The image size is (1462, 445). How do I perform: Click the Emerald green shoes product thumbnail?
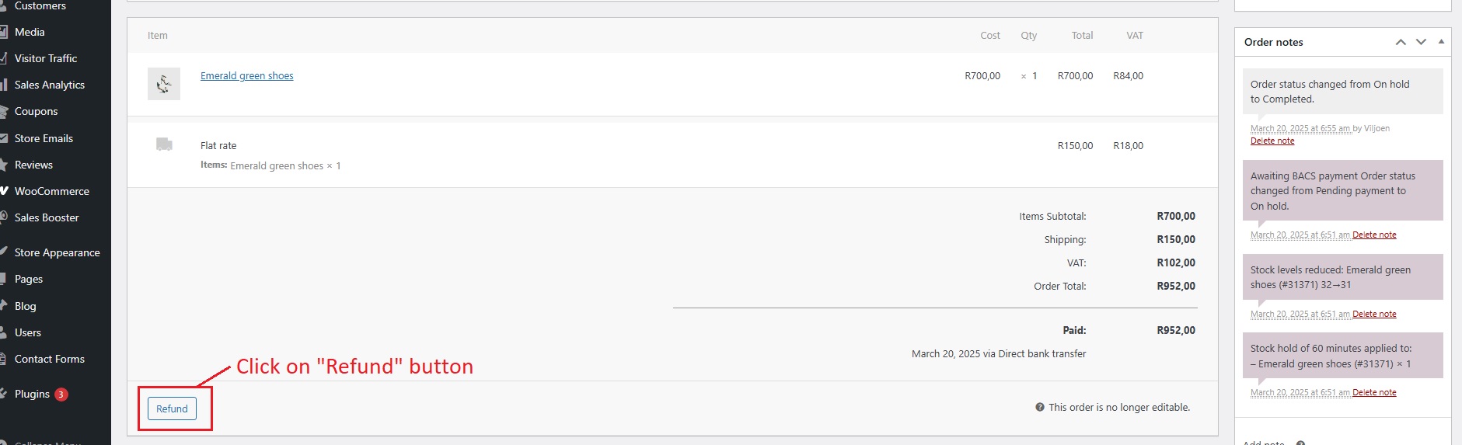[164, 83]
